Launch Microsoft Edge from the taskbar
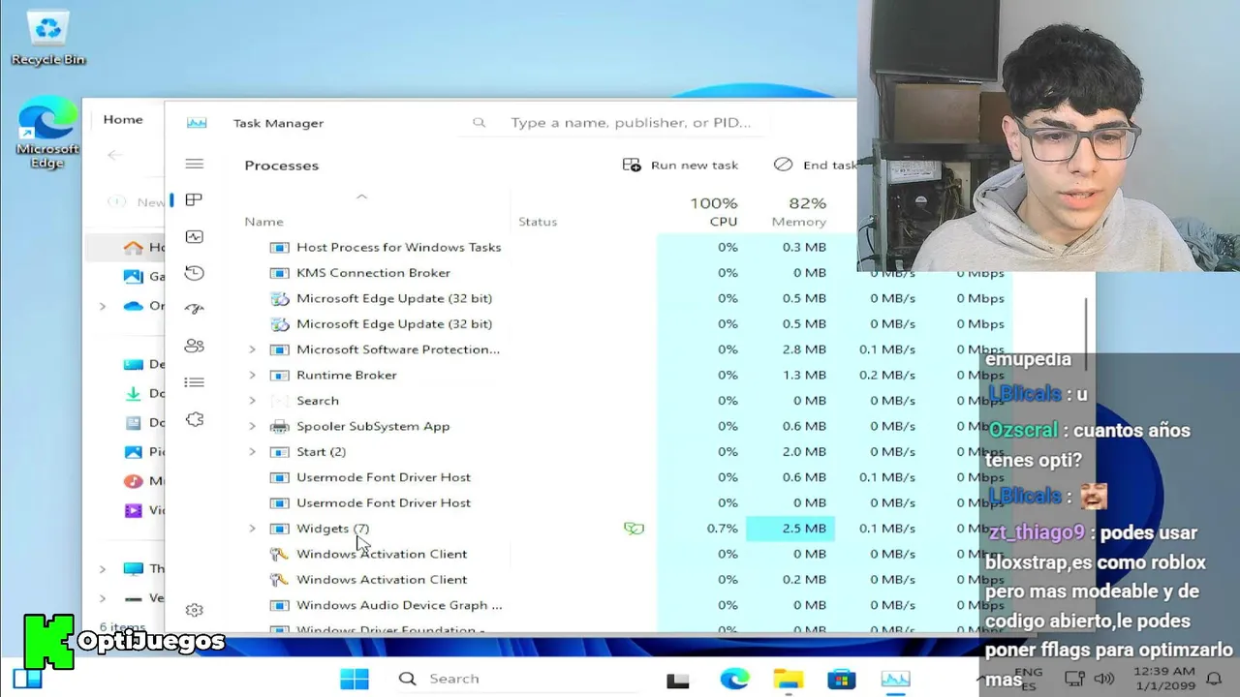 (x=734, y=680)
